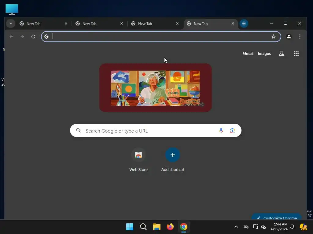Select the This PC desktop icon
313x234 pixels.
coord(12,9)
